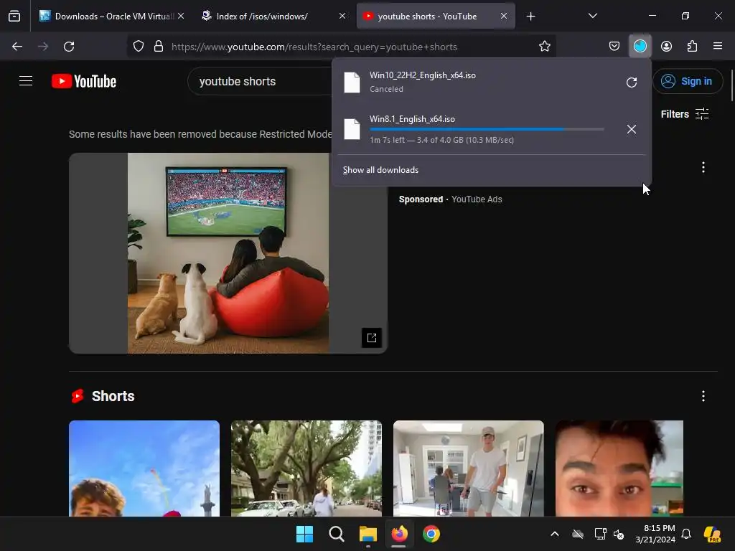The width and height of the screenshot is (735, 551).
Task: Click the Shorts section heading
Action: click(113, 396)
